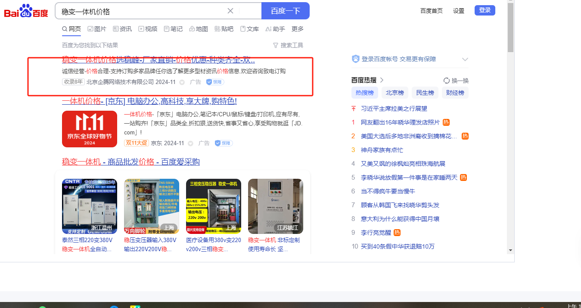The image size is (581, 308).
Task: Open the 文库 tab
Action: 249,29
